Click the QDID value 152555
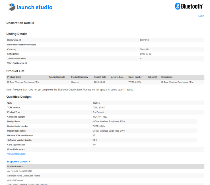 (x=96, y=103)
